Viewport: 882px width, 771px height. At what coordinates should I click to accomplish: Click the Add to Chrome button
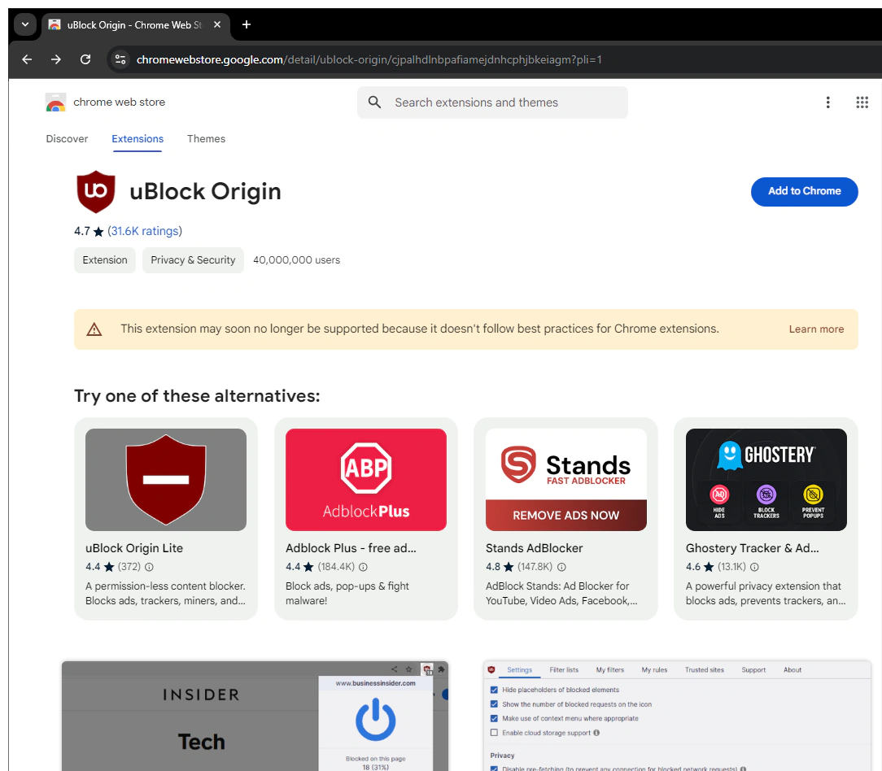coord(804,191)
